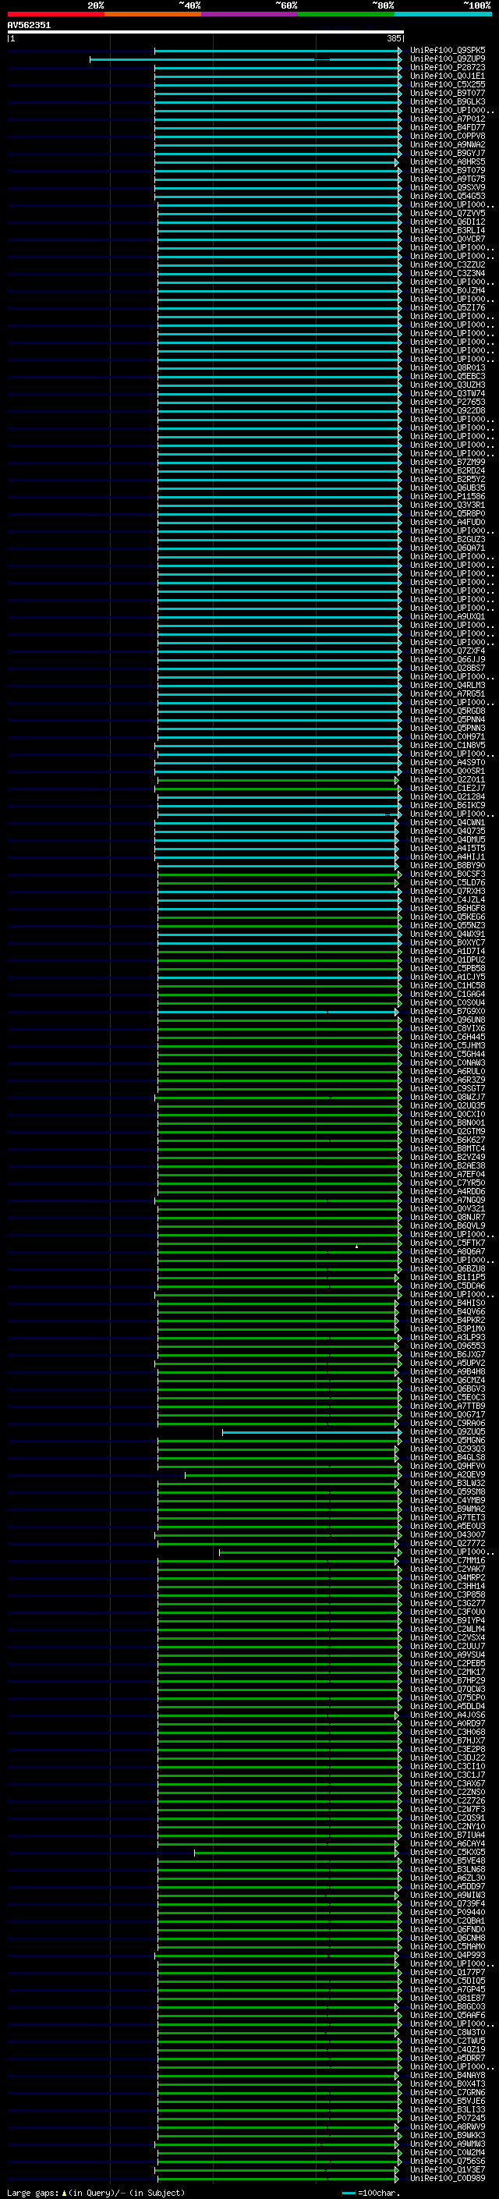This screenshot has width=499, height=2199.
Task: Select the UniRef100_C3ZZU2 entry
Action: 448,264
